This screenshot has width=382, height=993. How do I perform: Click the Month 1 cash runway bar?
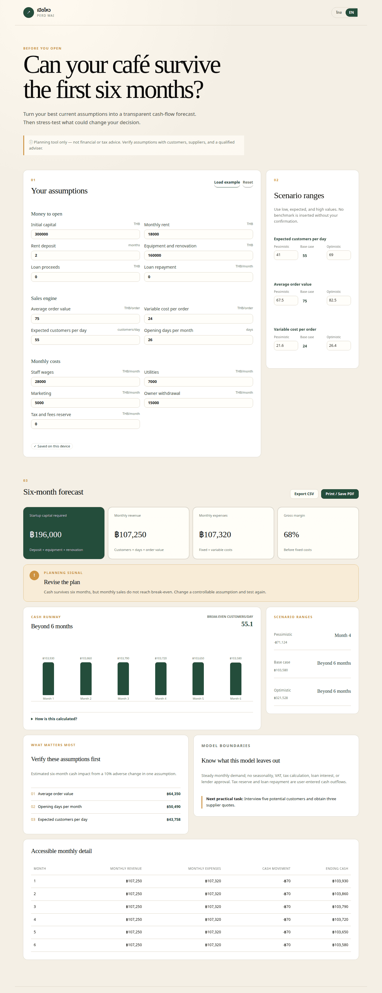pos(48,678)
